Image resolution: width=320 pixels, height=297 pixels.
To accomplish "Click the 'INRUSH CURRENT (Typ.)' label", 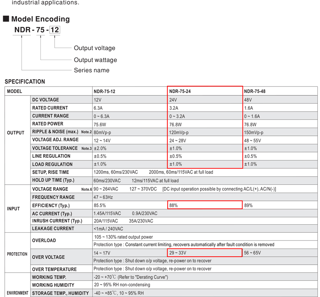I will [x=57, y=221].
